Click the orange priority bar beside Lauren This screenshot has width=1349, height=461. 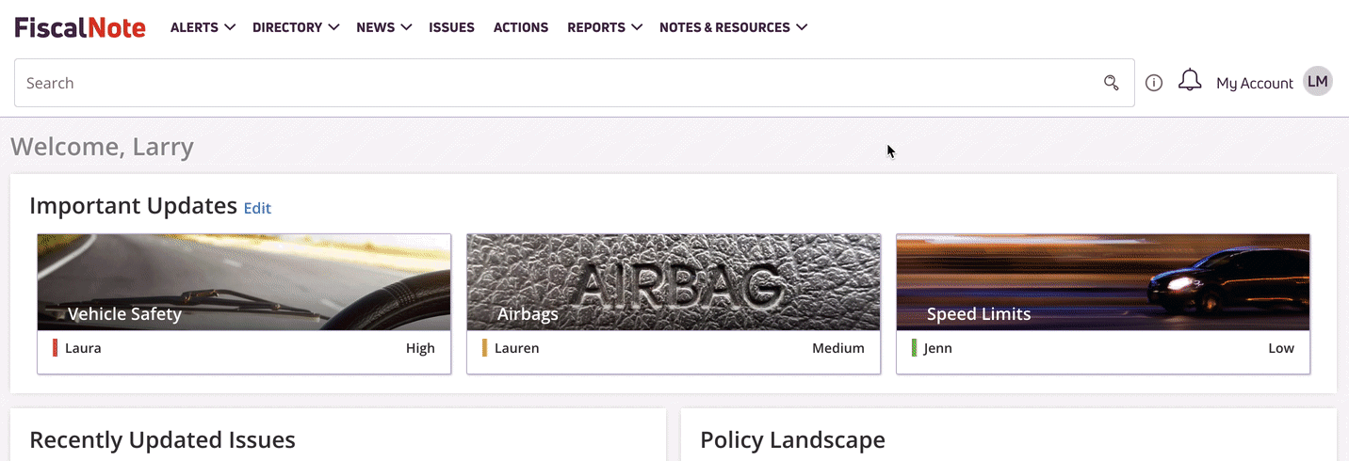coord(485,348)
